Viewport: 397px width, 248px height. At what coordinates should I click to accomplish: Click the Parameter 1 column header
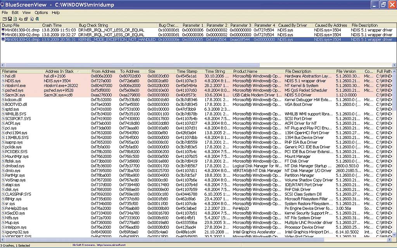coord(193,25)
